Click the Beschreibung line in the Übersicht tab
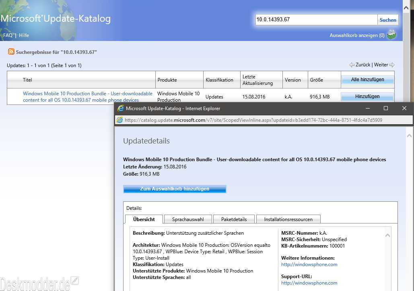The image size is (414, 291). 188,233
